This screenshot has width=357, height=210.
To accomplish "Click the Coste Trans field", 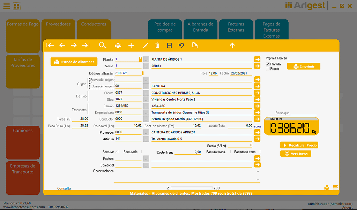I will point(188,152).
